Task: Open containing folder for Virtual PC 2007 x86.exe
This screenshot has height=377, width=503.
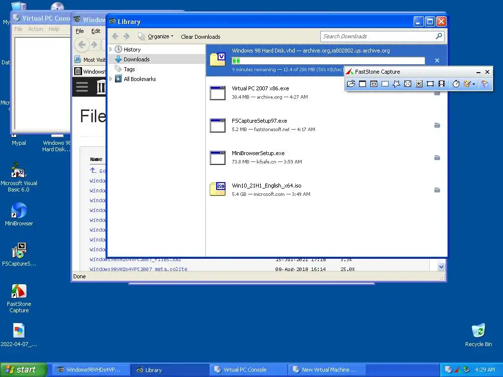Action: (437, 93)
